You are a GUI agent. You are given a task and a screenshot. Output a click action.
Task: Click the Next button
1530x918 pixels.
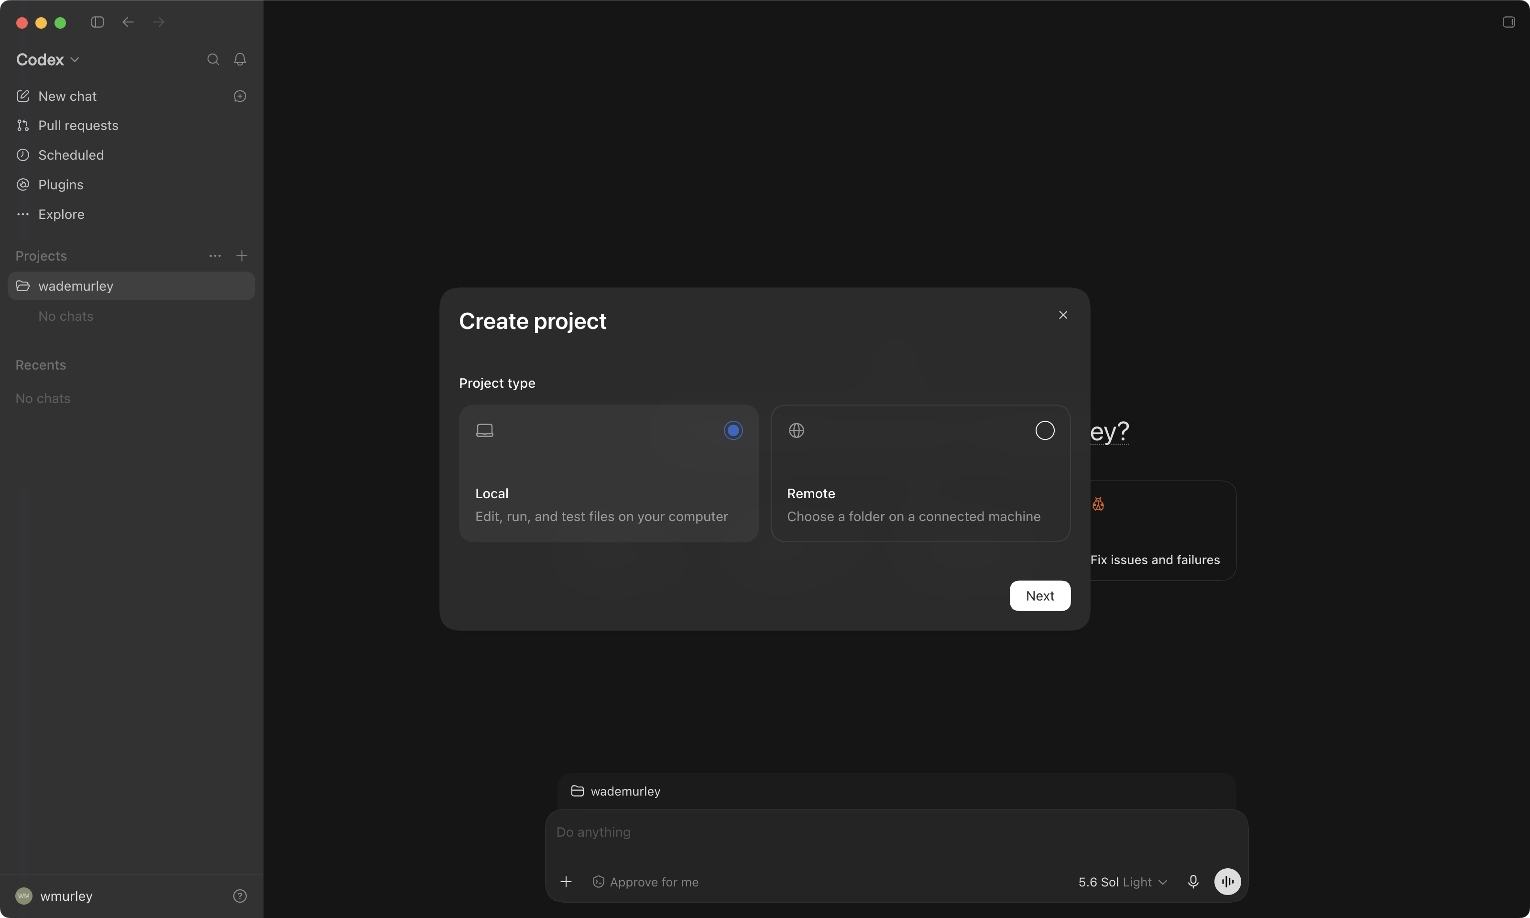[1039, 596]
